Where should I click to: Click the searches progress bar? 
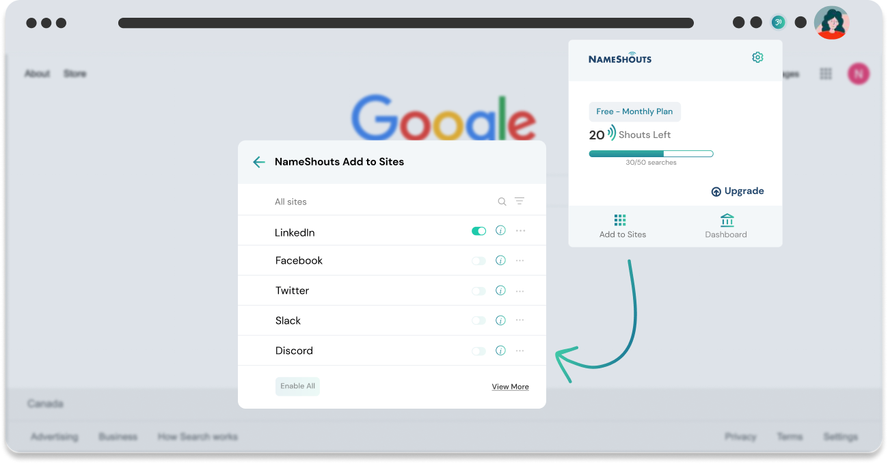(651, 154)
